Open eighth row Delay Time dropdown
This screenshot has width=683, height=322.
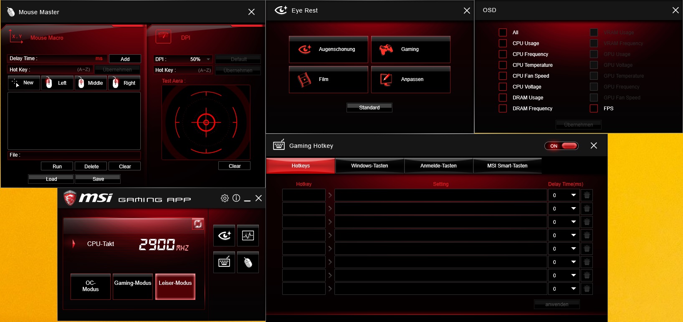(564, 289)
